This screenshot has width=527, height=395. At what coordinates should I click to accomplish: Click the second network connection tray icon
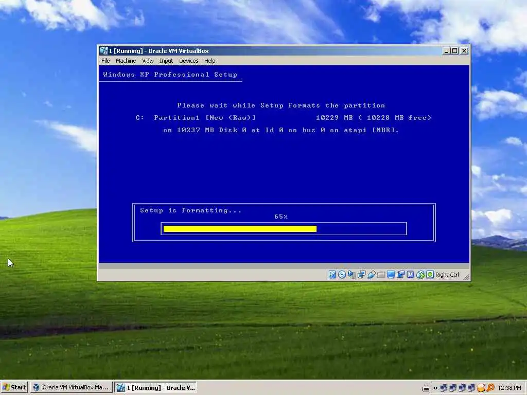click(453, 388)
